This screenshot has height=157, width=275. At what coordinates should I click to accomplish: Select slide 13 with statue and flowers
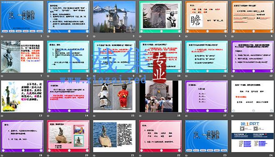pos(22,96)
